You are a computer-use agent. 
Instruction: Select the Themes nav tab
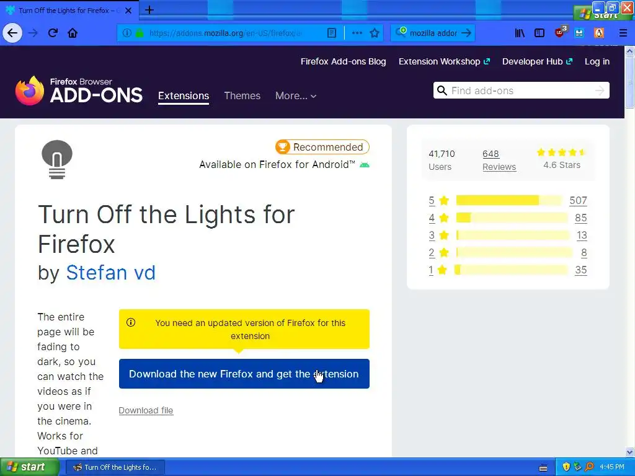coord(242,95)
